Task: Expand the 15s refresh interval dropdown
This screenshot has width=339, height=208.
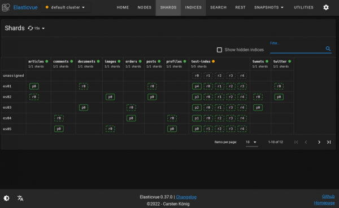Action: coord(40,28)
